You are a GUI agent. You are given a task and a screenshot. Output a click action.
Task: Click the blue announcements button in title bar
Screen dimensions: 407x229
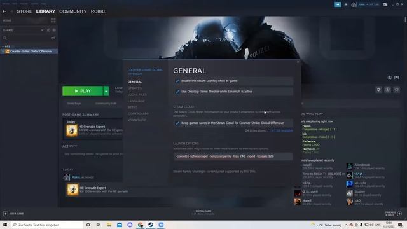tap(338, 4)
